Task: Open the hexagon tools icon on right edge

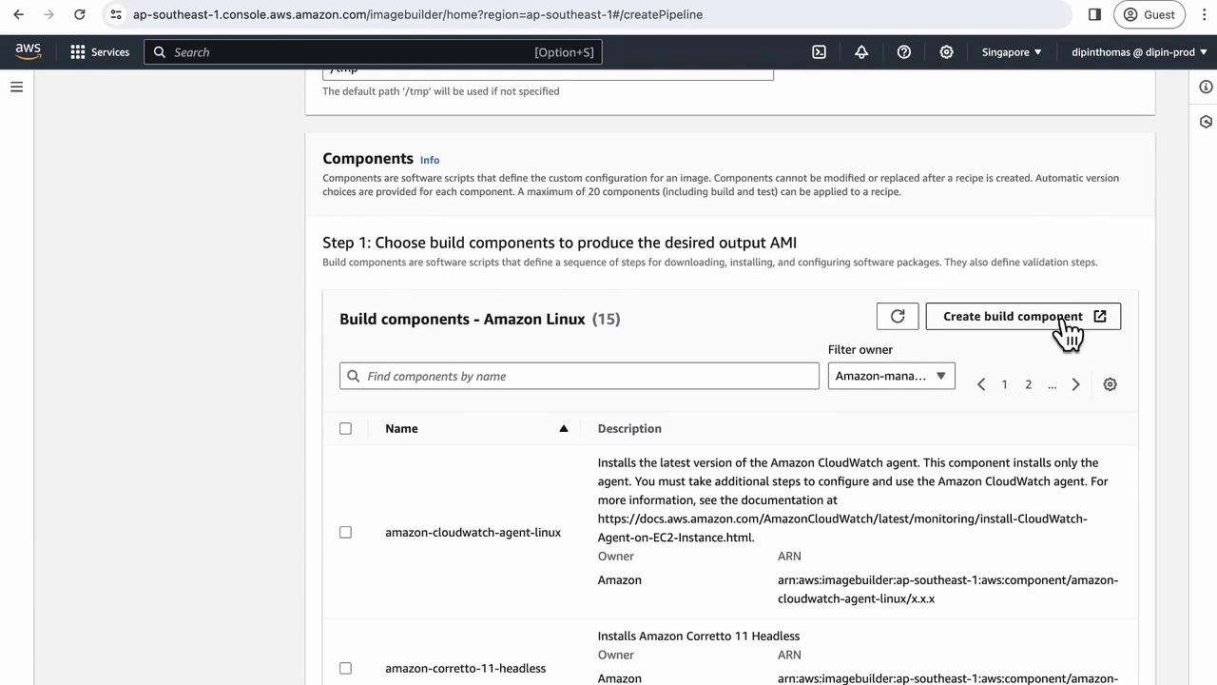Action: (1206, 122)
